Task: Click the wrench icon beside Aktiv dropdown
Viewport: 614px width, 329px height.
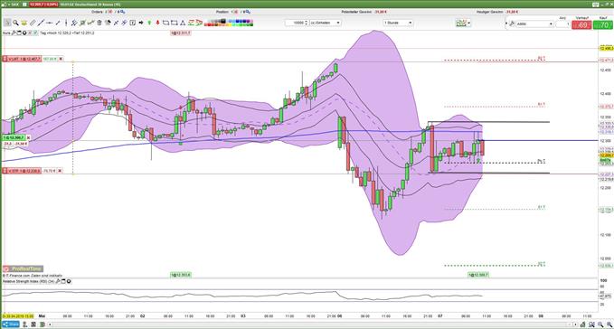Action: [x=512, y=23]
